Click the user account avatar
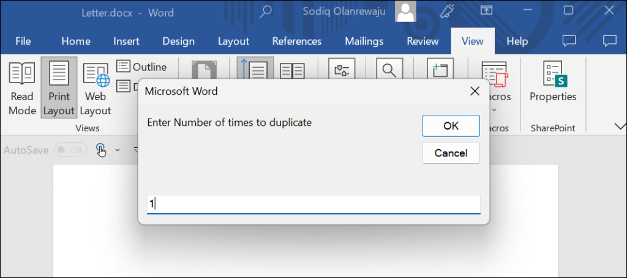This screenshot has height=278, width=627. (405, 11)
